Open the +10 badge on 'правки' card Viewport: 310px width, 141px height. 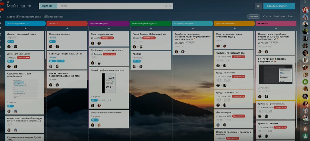click(137, 61)
